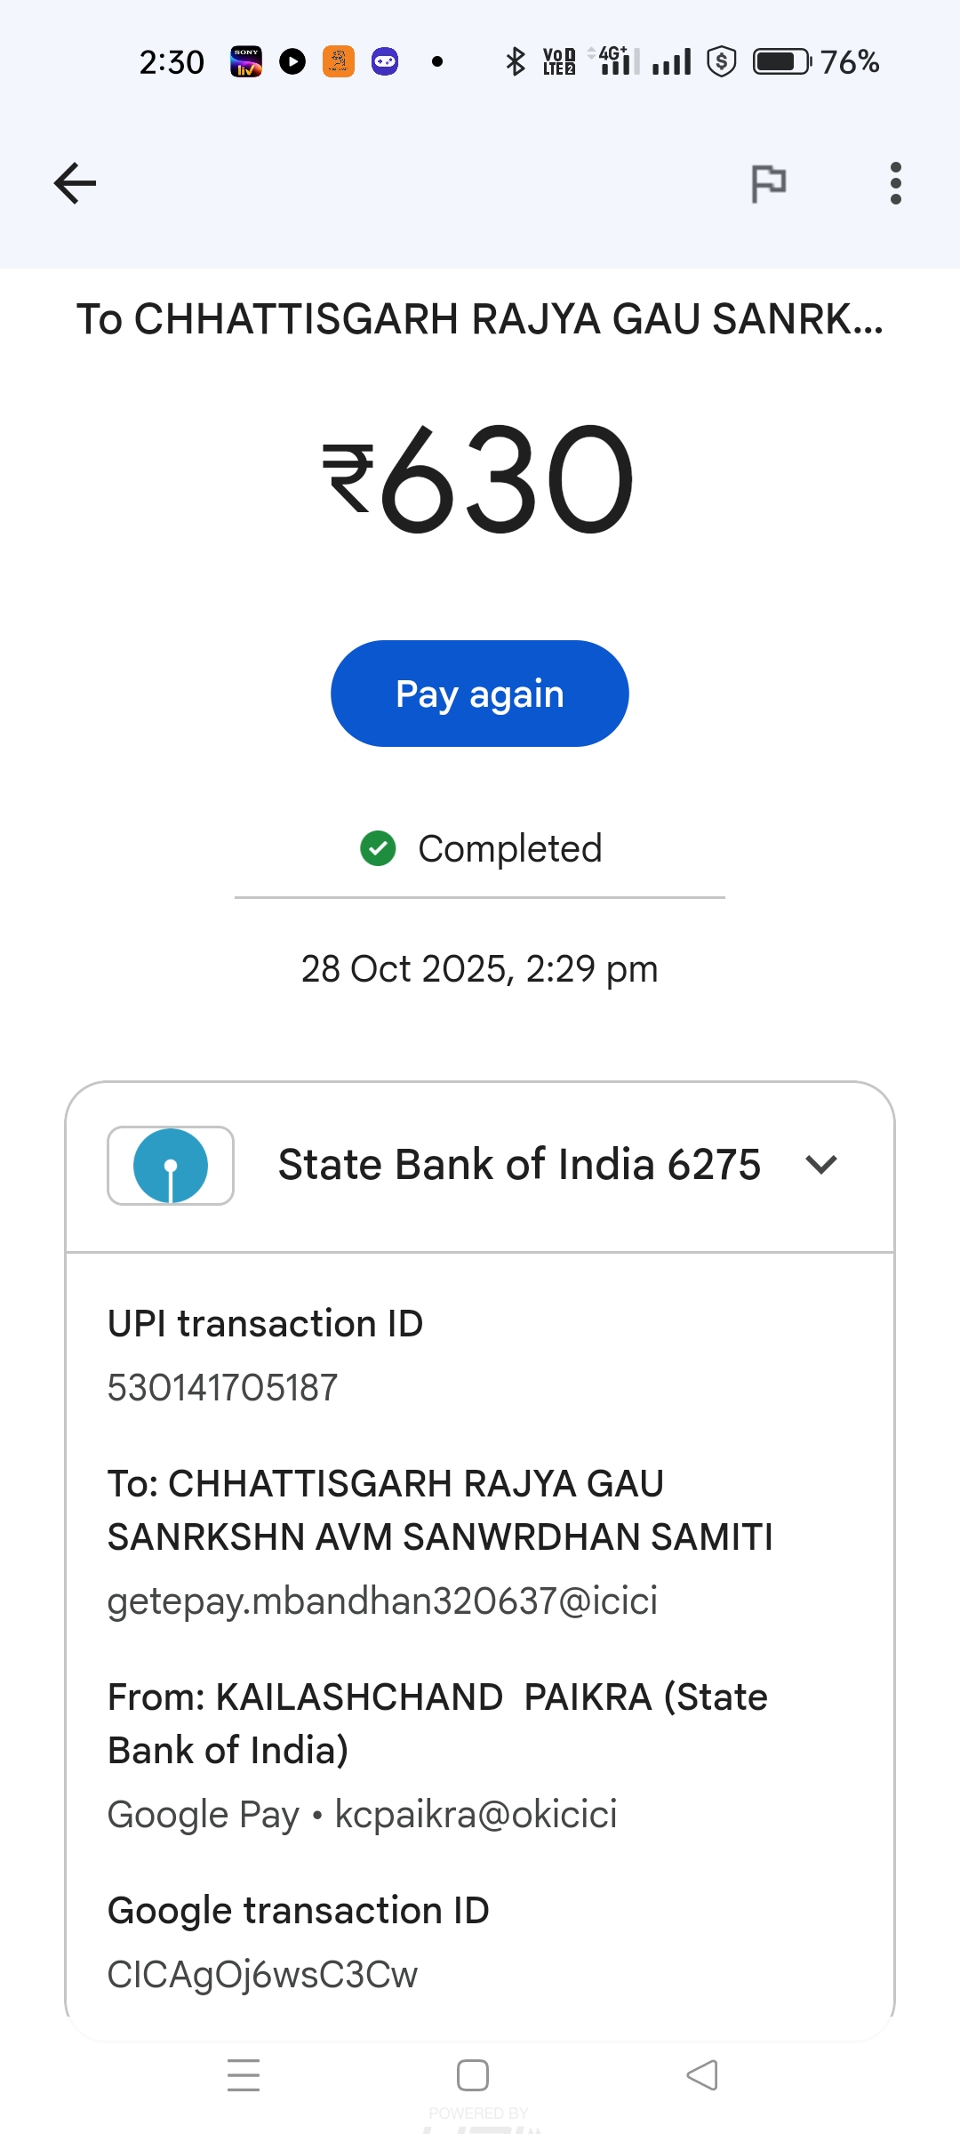
Task: Tap the truncated recipient name heading
Action: click(x=480, y=319)
